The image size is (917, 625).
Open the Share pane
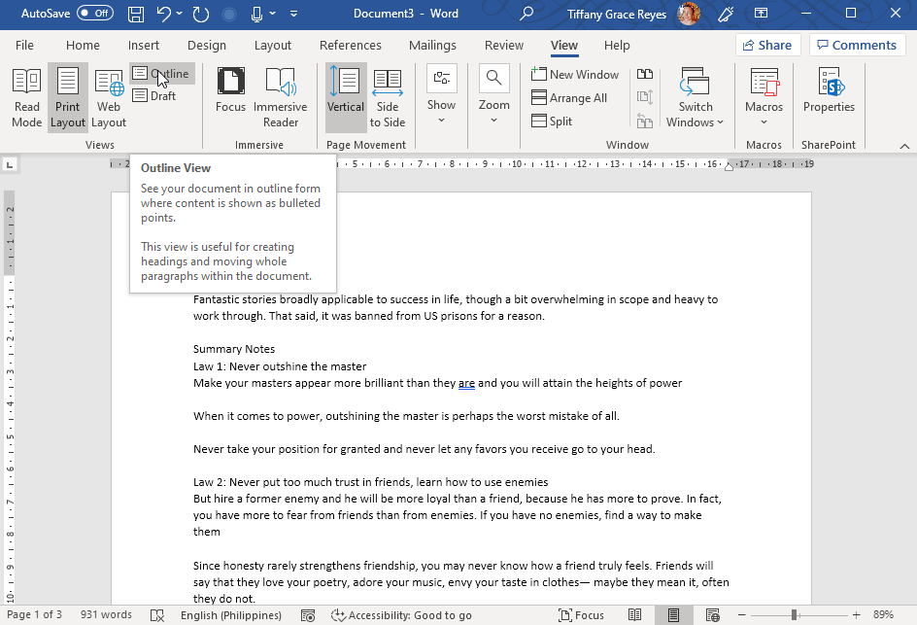pos(767,44)
